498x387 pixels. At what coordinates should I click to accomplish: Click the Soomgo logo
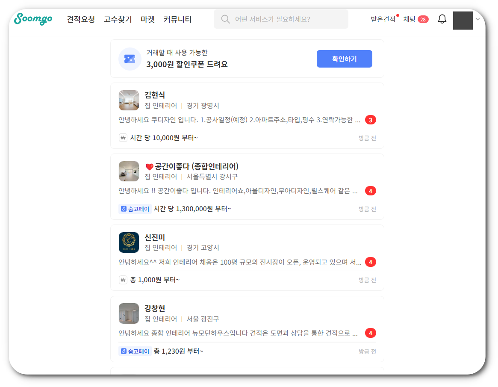coord(33,19)
